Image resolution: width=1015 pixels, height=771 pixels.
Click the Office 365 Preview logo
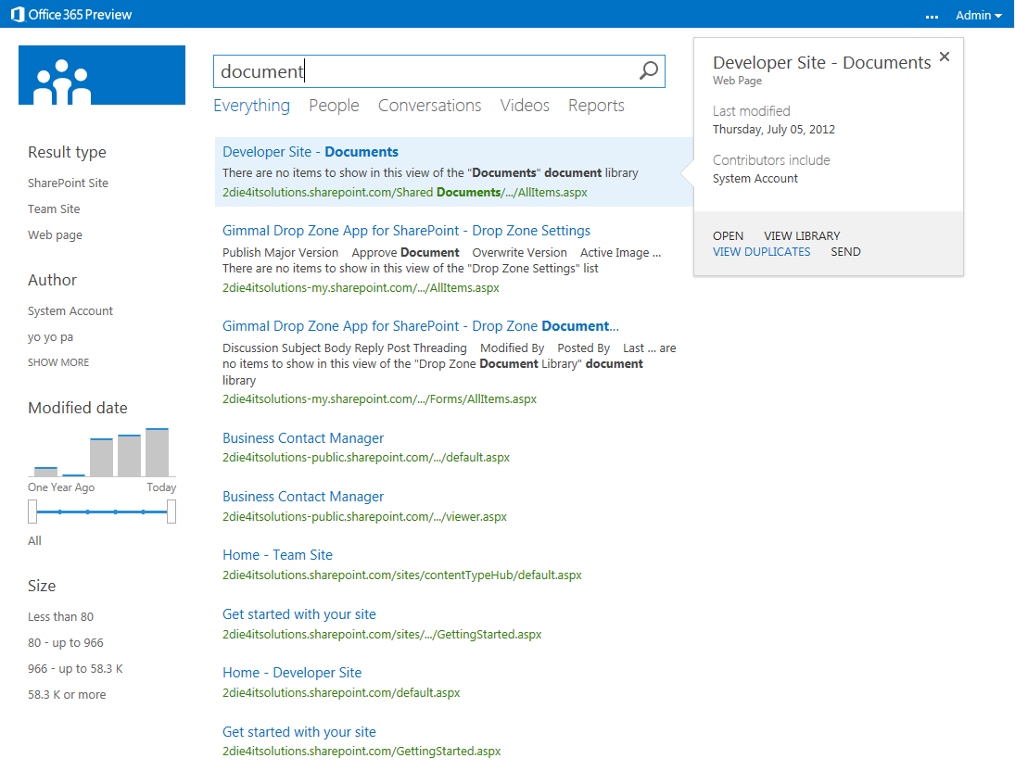[x=71, y=15]
